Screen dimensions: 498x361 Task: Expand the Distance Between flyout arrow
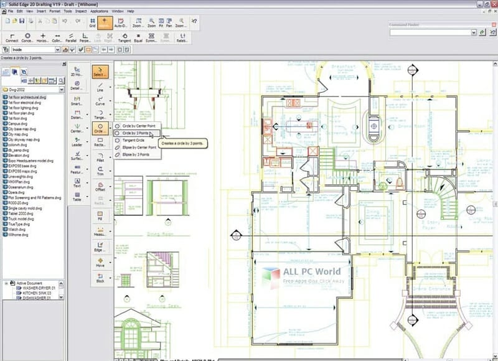pyautogui.click(x=87, y=115)
